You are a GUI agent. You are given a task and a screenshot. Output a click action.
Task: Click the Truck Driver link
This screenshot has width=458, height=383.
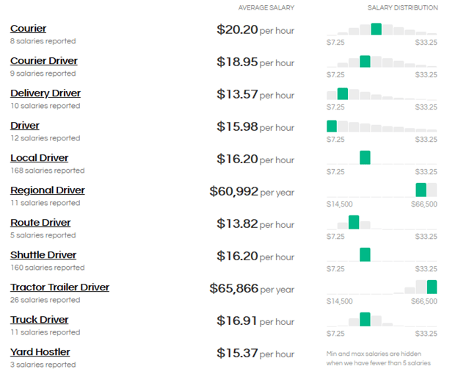click(39, 320)
